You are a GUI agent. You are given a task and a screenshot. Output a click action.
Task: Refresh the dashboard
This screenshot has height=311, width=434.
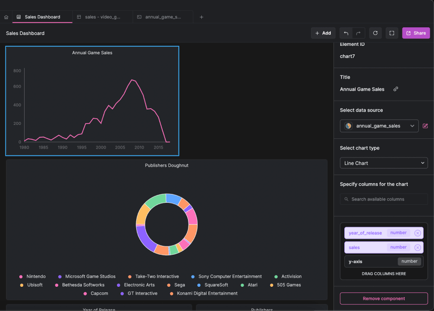click(375, 33)
